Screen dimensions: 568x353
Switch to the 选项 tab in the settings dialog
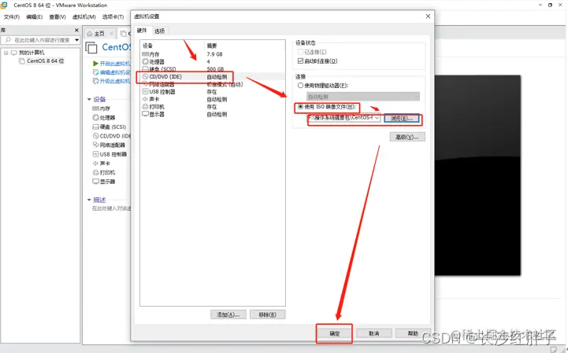pyautogui.click(x=159, y=31)
